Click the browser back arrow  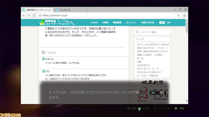[24, 16]
